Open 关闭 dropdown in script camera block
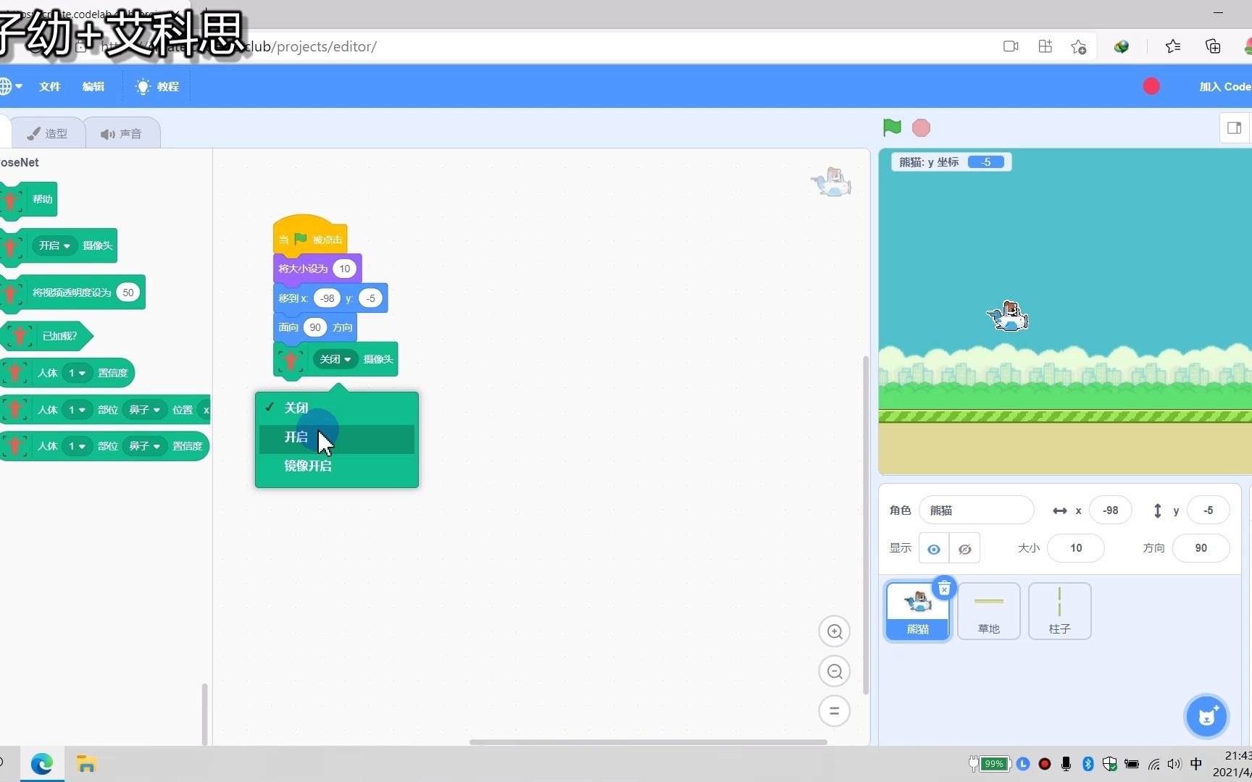 click(335, 359)
